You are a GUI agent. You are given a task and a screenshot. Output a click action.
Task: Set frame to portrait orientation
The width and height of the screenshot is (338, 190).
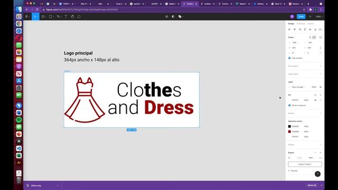point(310,37)
